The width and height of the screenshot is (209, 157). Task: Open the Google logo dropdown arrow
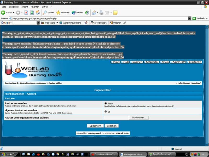(x=11, y=23)
